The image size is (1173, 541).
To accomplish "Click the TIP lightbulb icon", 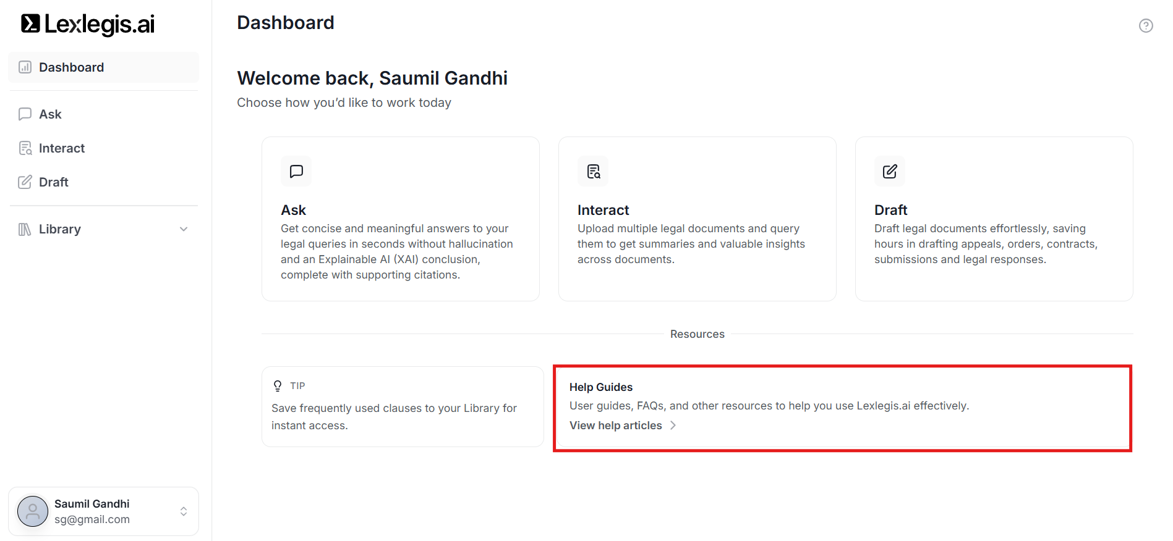I will [278, 386].
